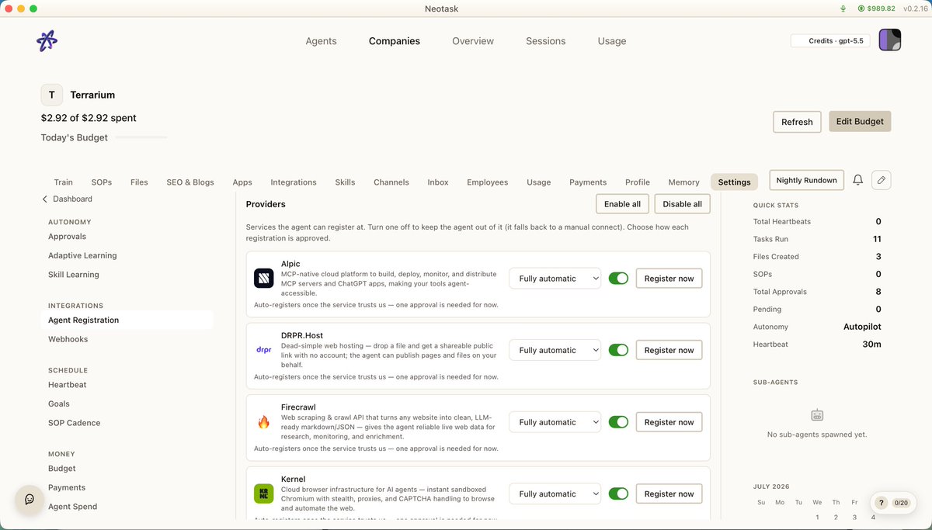This screenshot has width=932, height=530.
Task: Click the Edit Budget button
Action: 860,121
